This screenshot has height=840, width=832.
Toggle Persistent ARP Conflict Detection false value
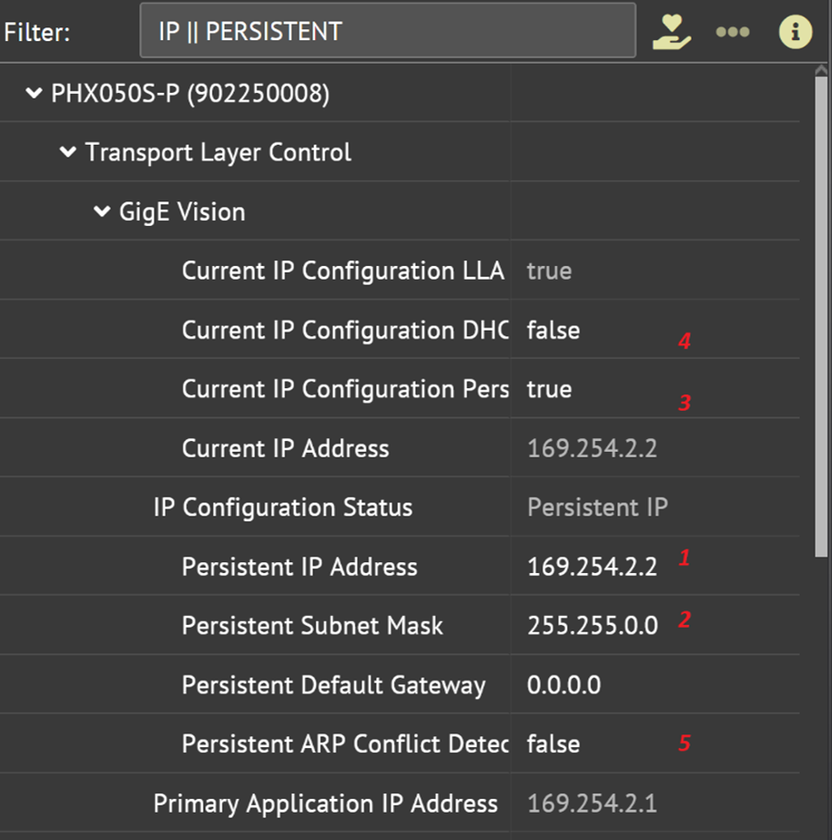click(553, 743)
